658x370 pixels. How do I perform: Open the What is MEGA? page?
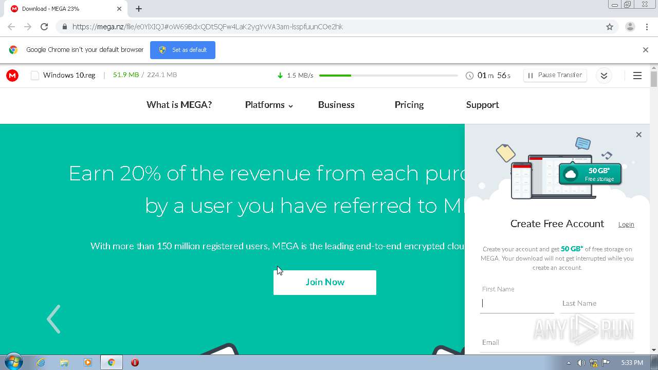tap(179, 105)
